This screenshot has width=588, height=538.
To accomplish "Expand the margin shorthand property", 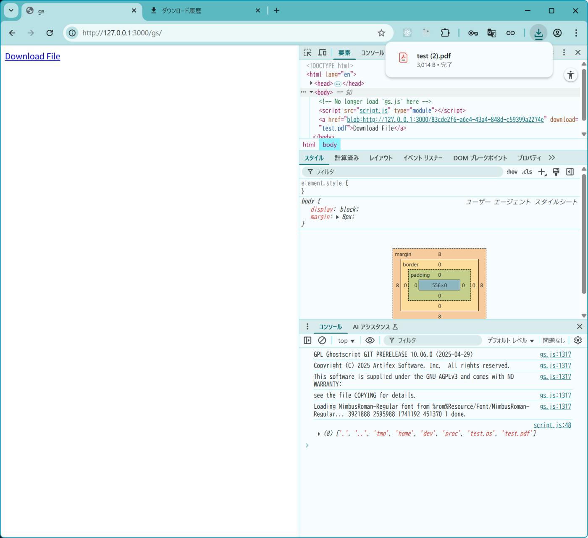I will pos(337,217).
